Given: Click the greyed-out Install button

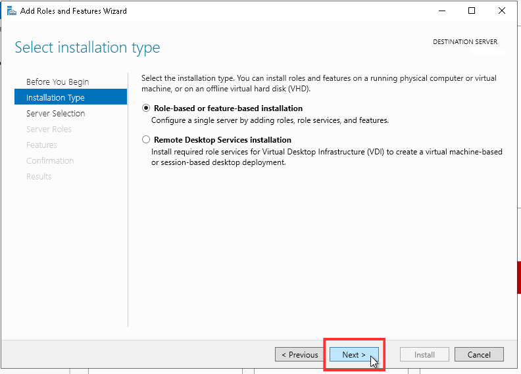Looking at the screenshot, I should [424, 355].
